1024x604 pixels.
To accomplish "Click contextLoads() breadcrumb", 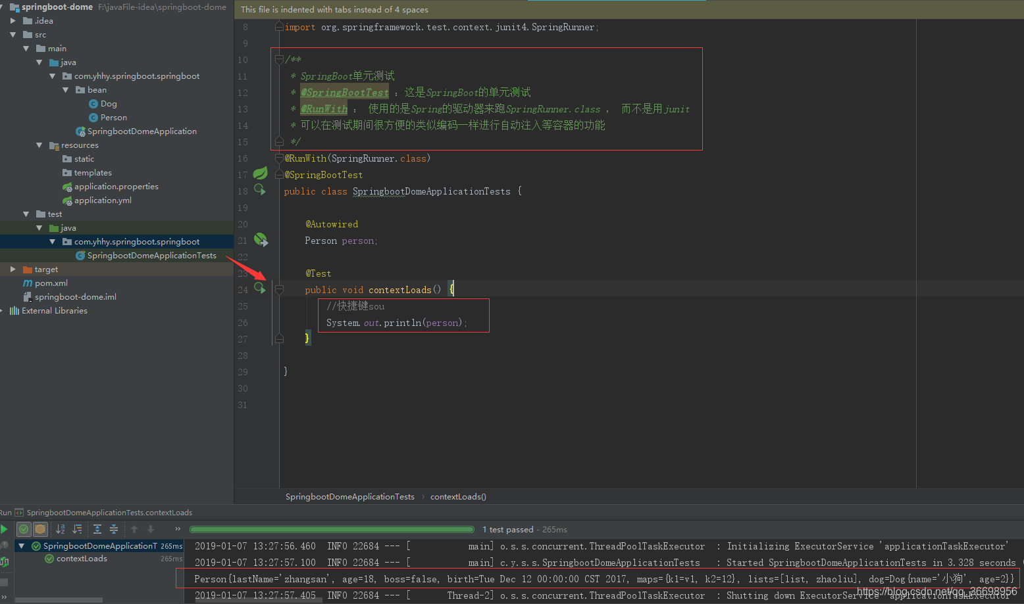I will [x=458, y=496].
